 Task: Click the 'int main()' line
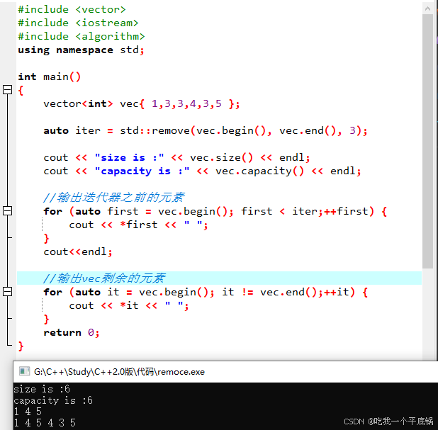(50, 77)
